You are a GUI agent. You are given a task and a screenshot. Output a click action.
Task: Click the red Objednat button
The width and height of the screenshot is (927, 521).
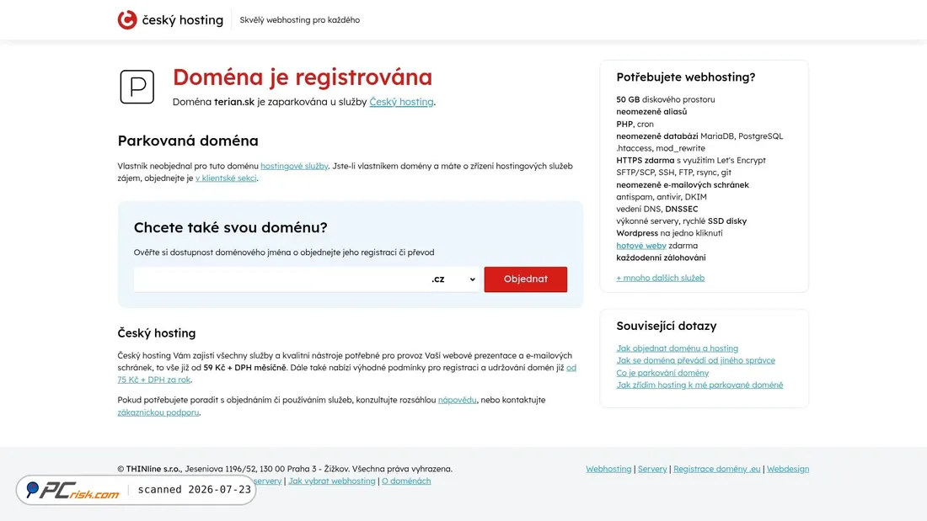coord(526,279)
